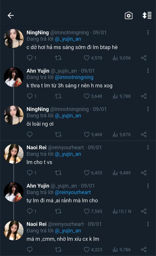Open more options on Naoi Rei's 'lm cho t vs' tweet

(x=148, y=148)
